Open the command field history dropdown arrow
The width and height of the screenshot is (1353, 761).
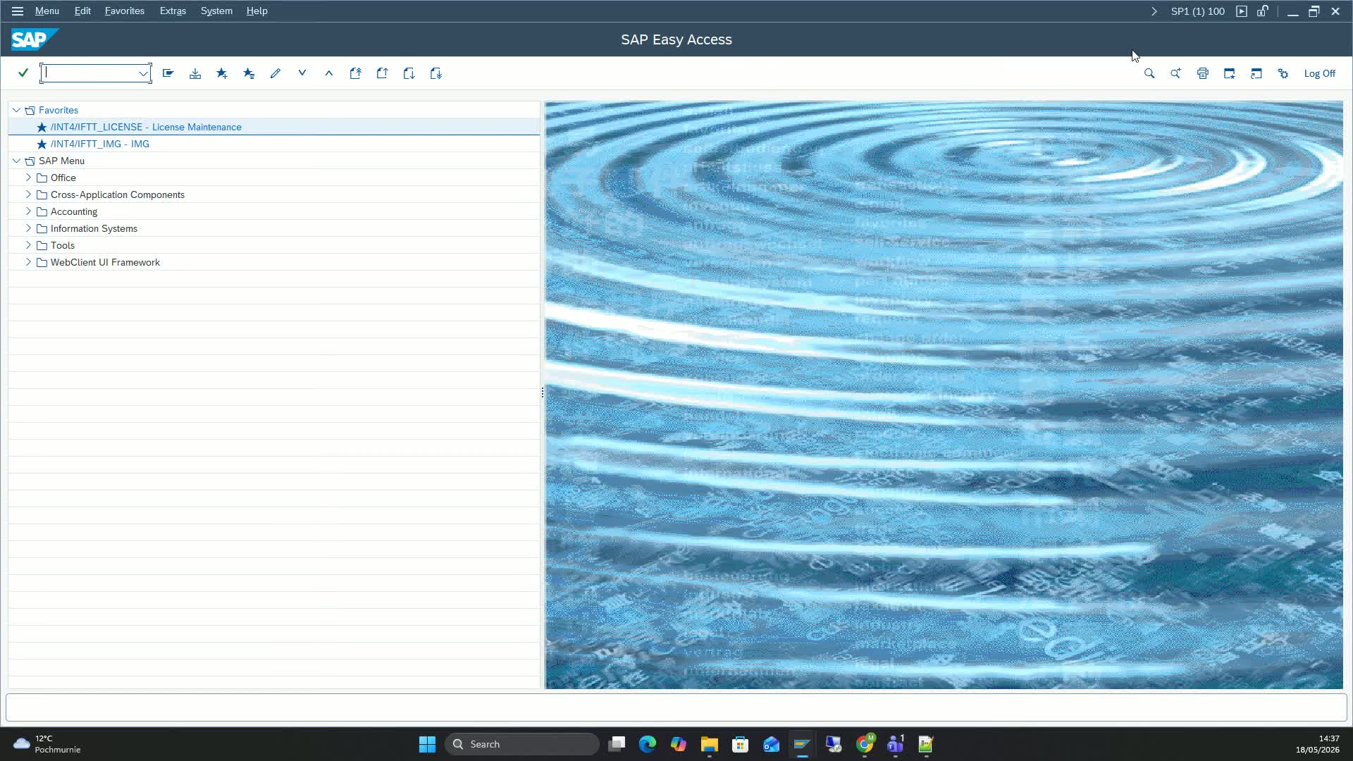tap(143, 73)
